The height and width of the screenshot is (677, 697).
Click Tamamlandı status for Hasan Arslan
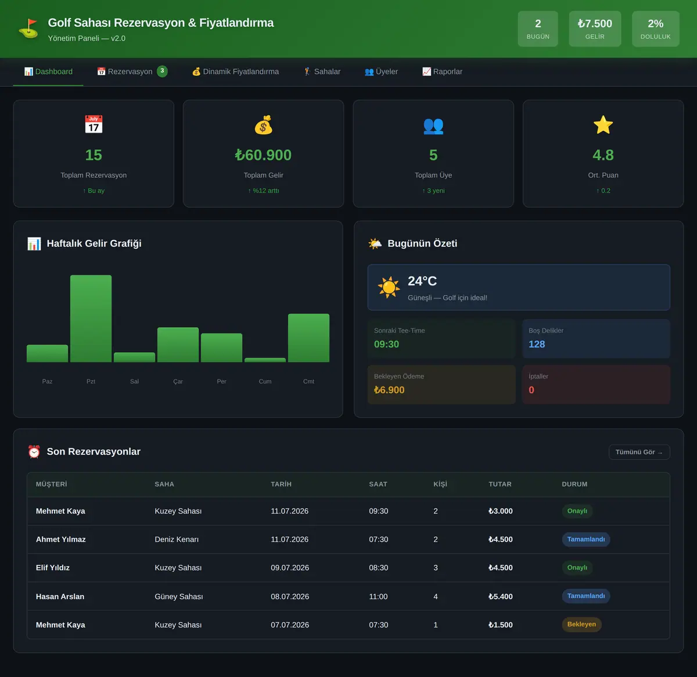pyautogui.click(x=586, y=596)
